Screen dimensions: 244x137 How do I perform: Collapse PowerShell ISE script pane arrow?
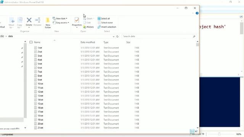pos(241,17)
